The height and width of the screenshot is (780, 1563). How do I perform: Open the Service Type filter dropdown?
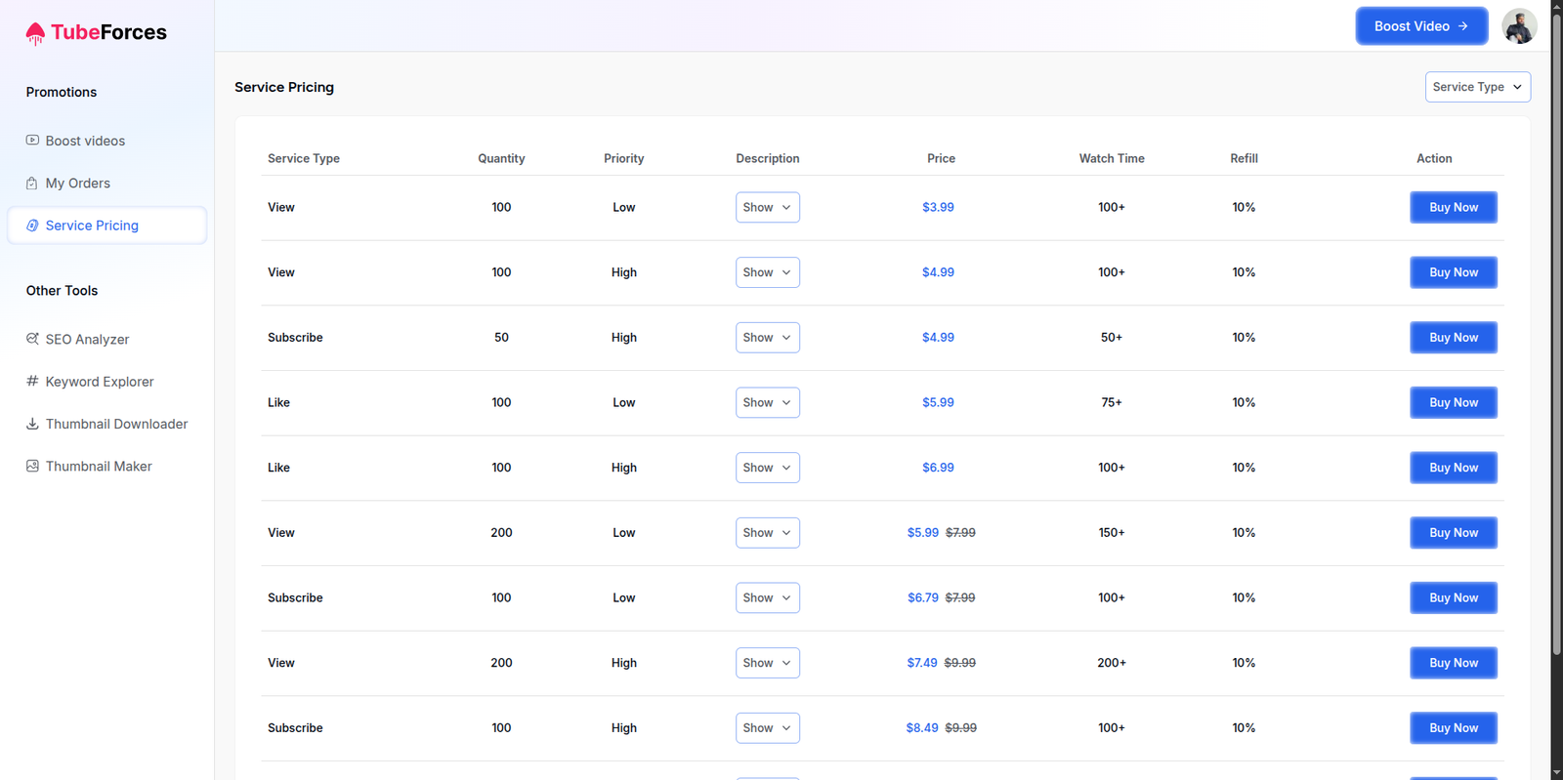click(x=1477, y=87)
